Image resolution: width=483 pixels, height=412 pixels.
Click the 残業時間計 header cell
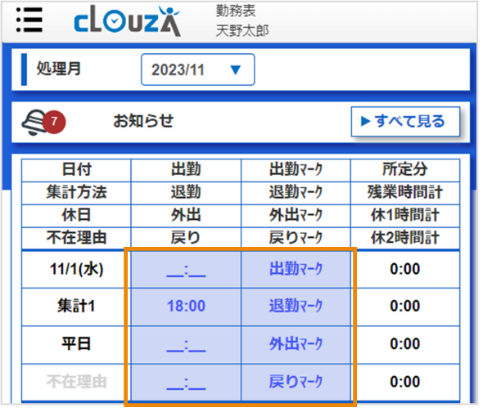pyautogui.click(x=405, y=193)
